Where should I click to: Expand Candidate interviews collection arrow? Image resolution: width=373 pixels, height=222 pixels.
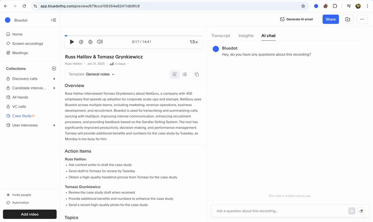tap(54, 88)
